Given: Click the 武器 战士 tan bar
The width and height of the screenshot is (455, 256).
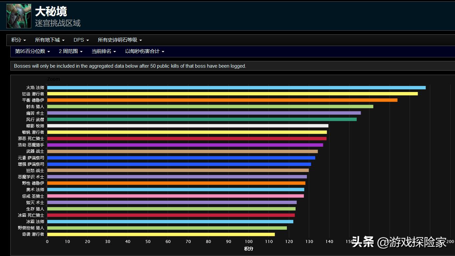Looking at the screenshot, I should tap(183, 151).
